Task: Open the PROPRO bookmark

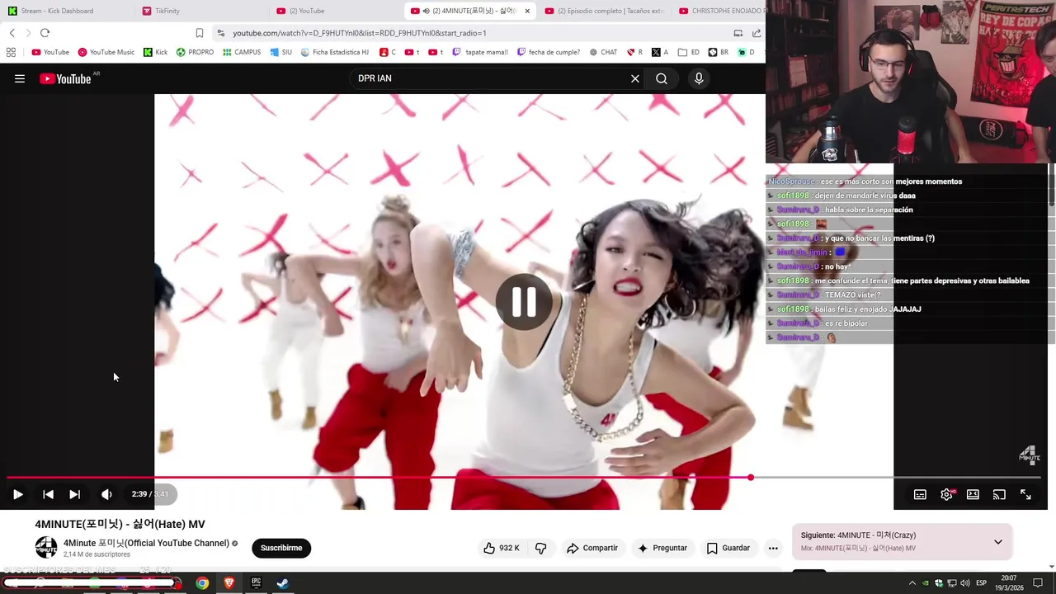Action: (x=195, y=52)
